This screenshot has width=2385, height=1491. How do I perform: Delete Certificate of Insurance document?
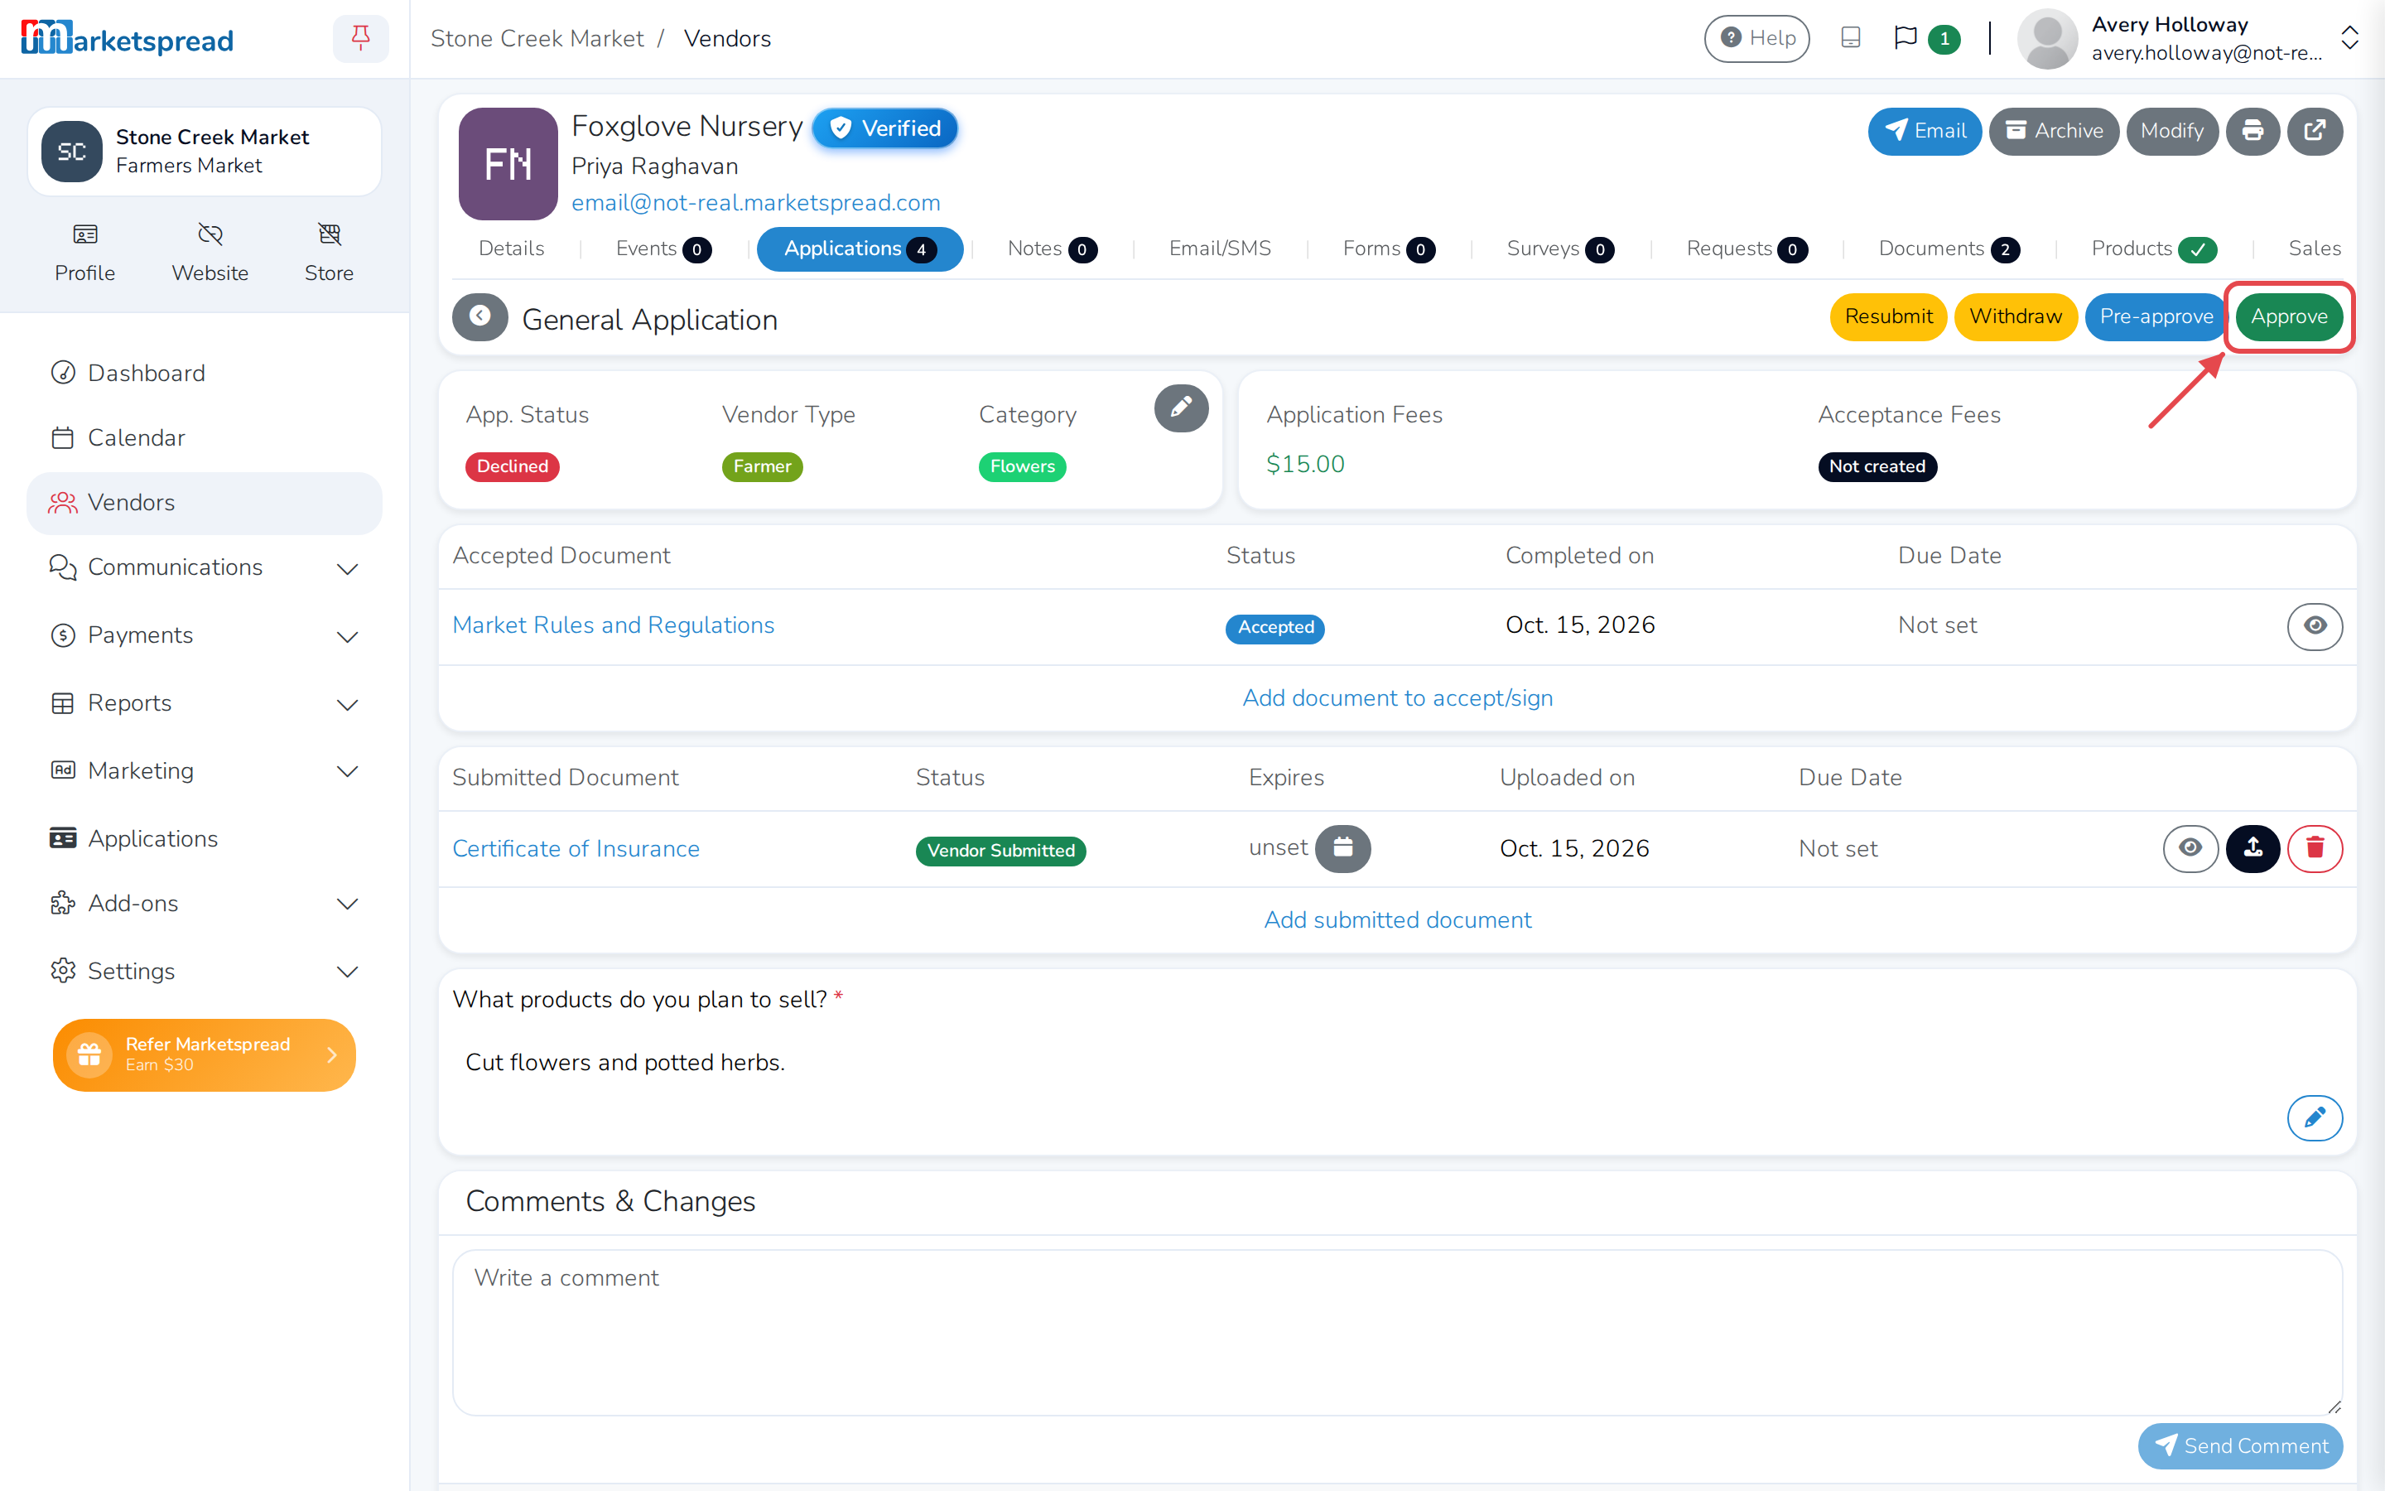[2315, 848]
